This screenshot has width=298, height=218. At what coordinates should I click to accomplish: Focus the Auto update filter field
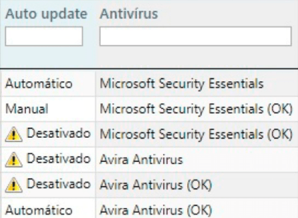44,36
